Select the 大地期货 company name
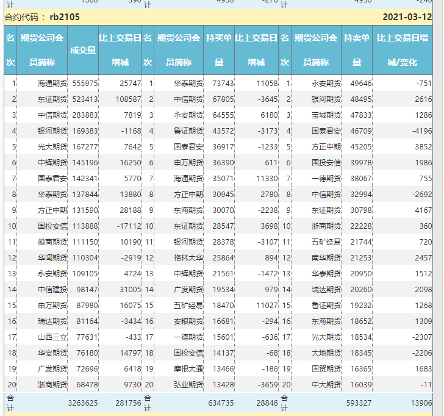This screenshot has width=444, height=416. tap(326, 353)
